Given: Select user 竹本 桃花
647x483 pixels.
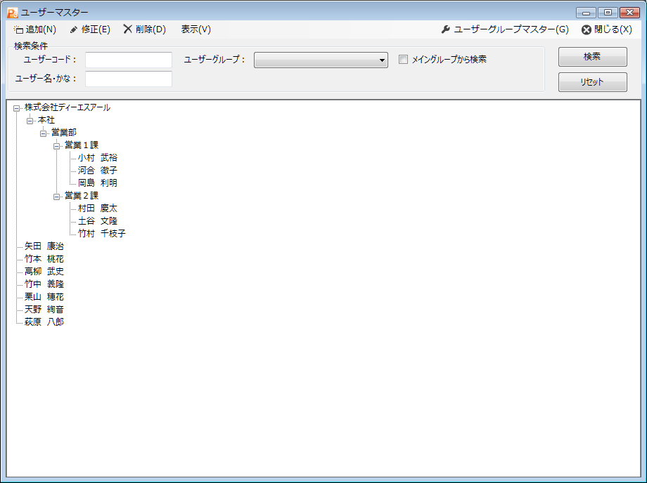Looking at the screenshot, I should point(44,259).
